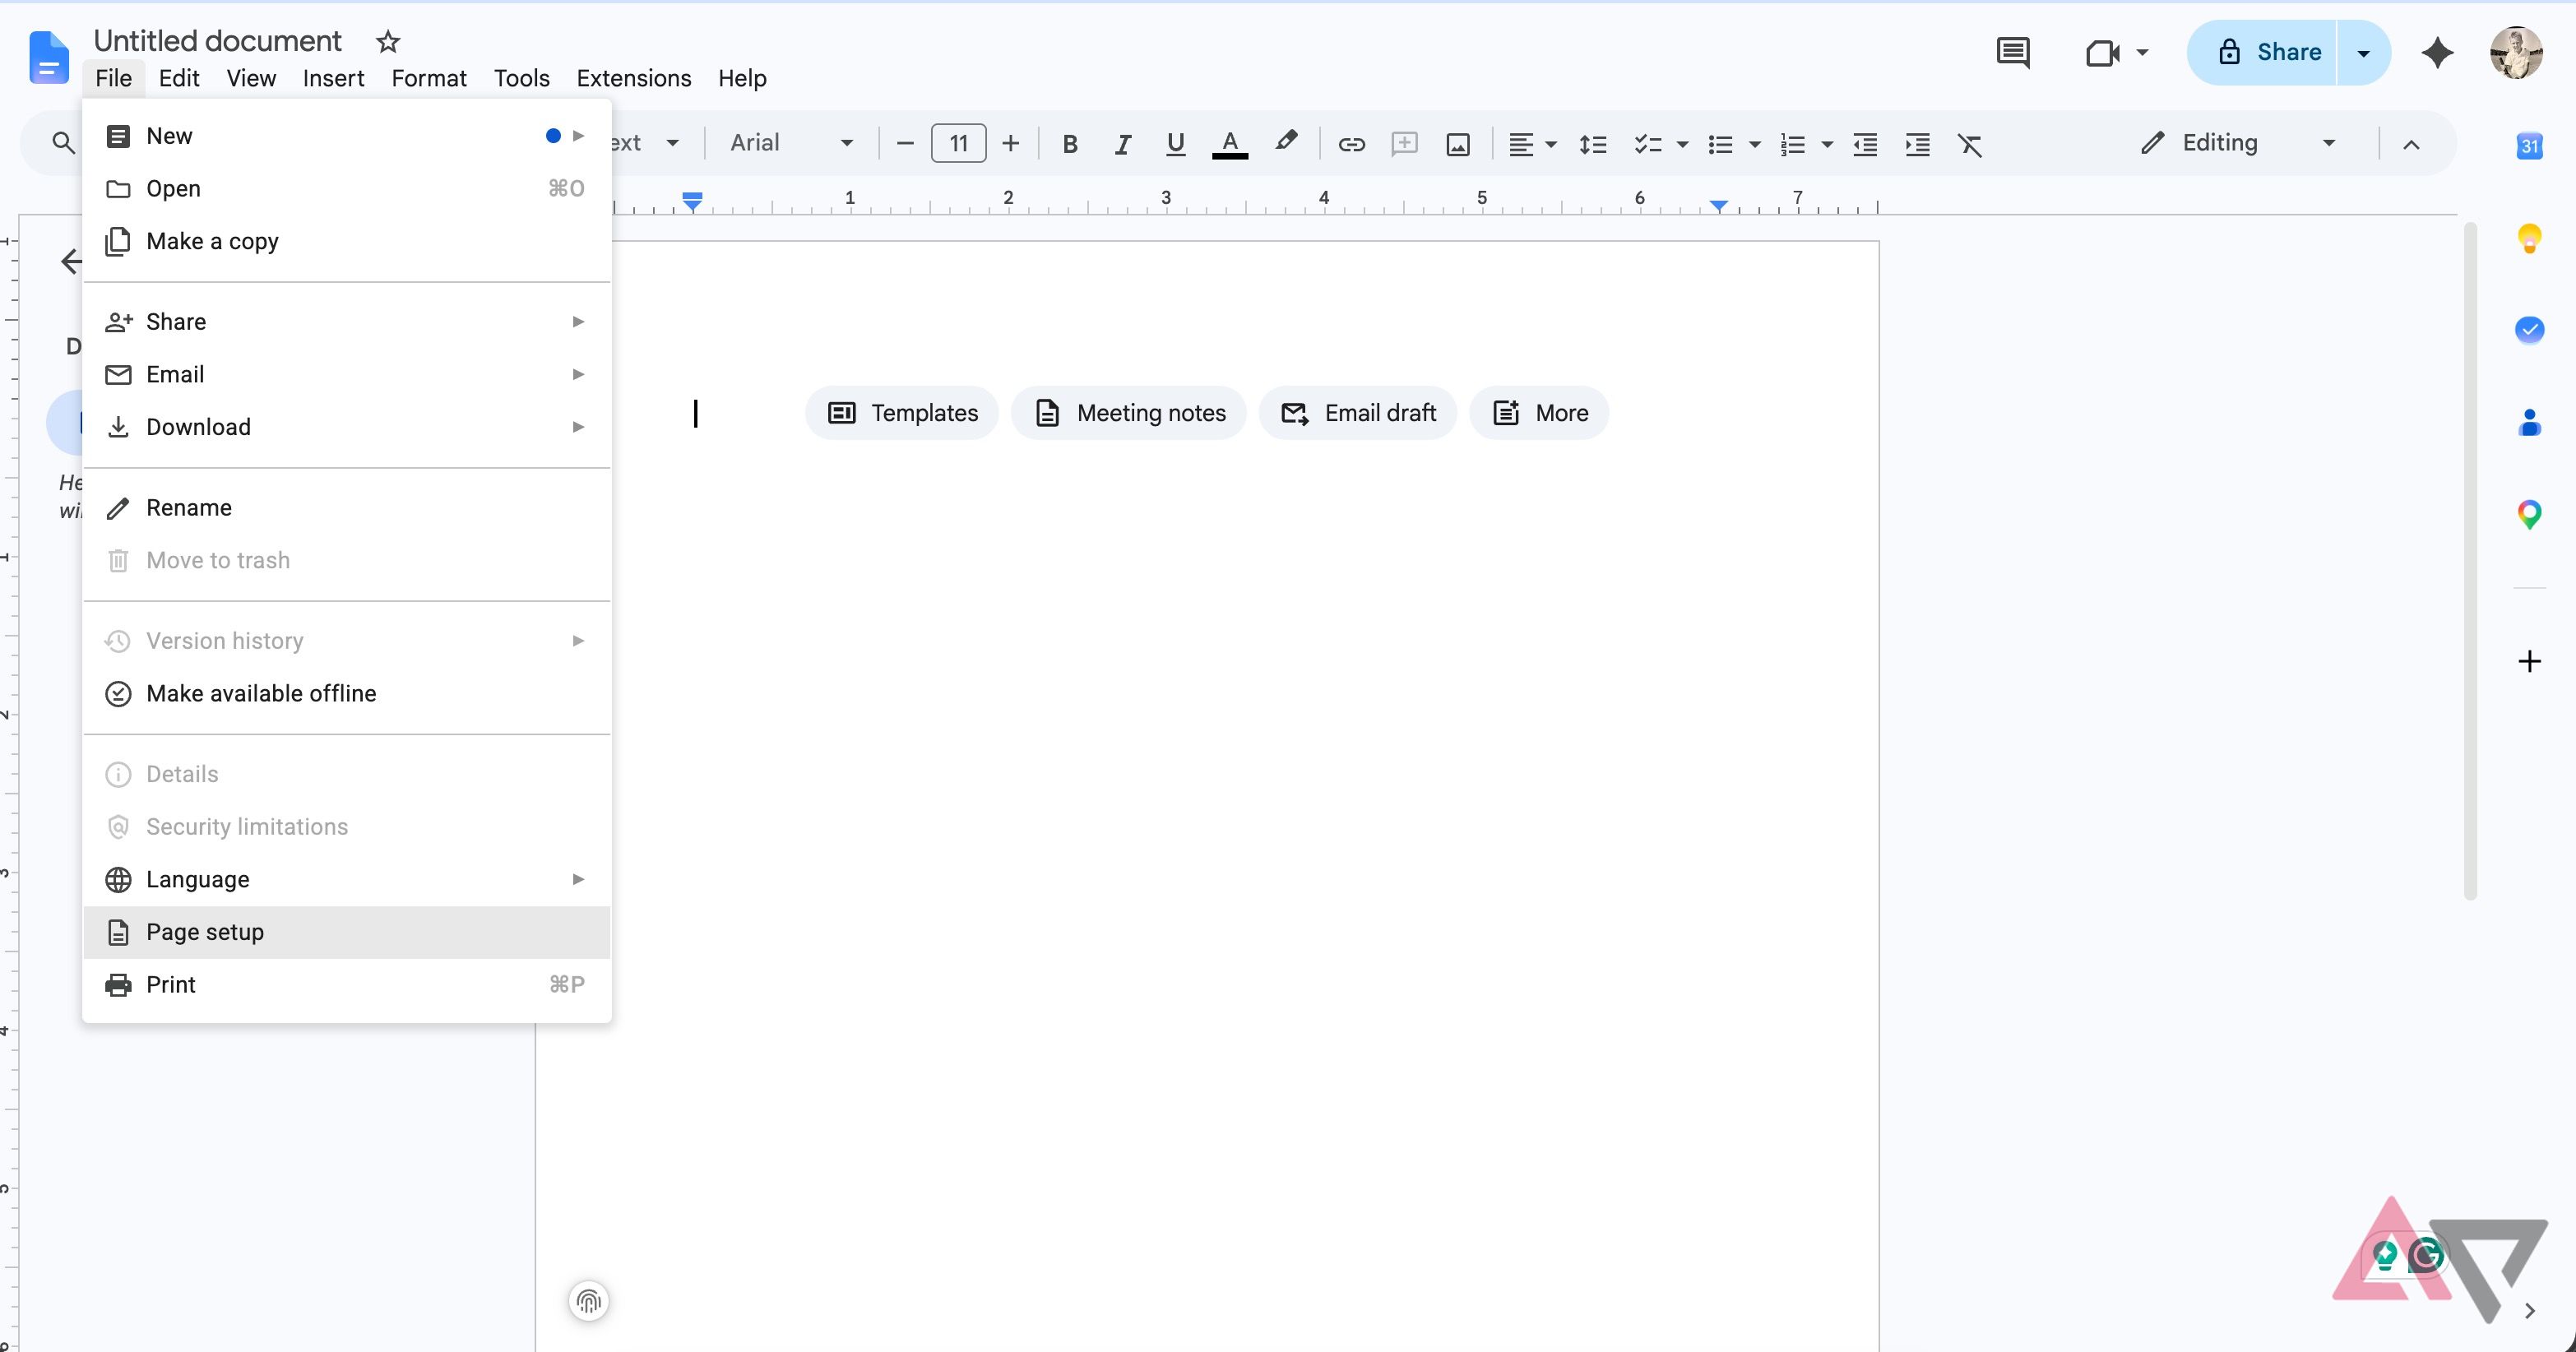Toggle underline formatting
Viewport: 2576px width, 1352px height.
pyautogui.click(x=1175, y=144)
